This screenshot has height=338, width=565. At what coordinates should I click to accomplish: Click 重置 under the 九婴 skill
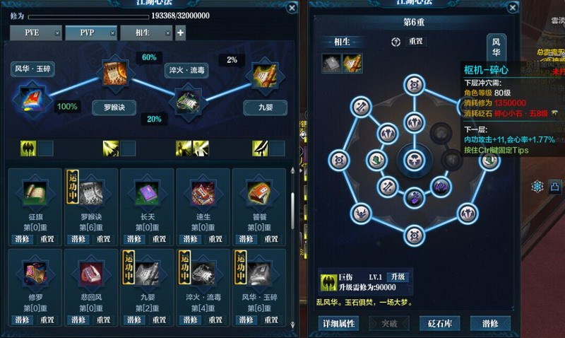160,320
